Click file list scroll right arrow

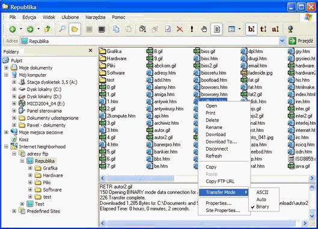click(312, 178)
